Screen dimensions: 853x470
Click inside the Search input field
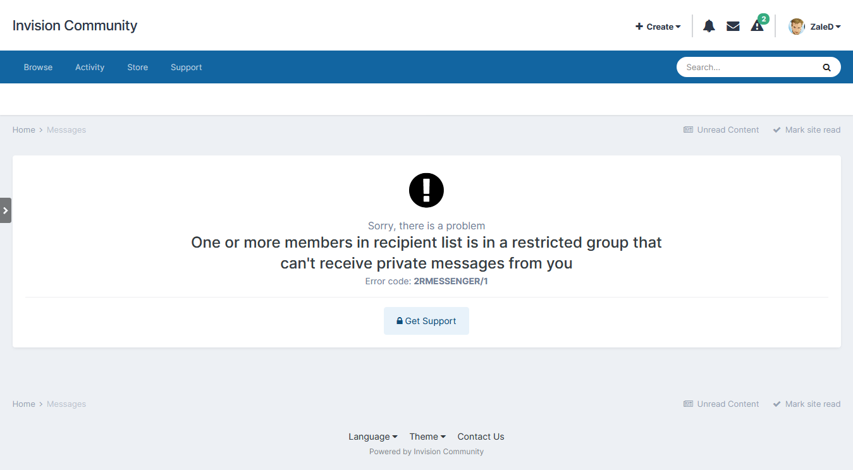(749, 67)
